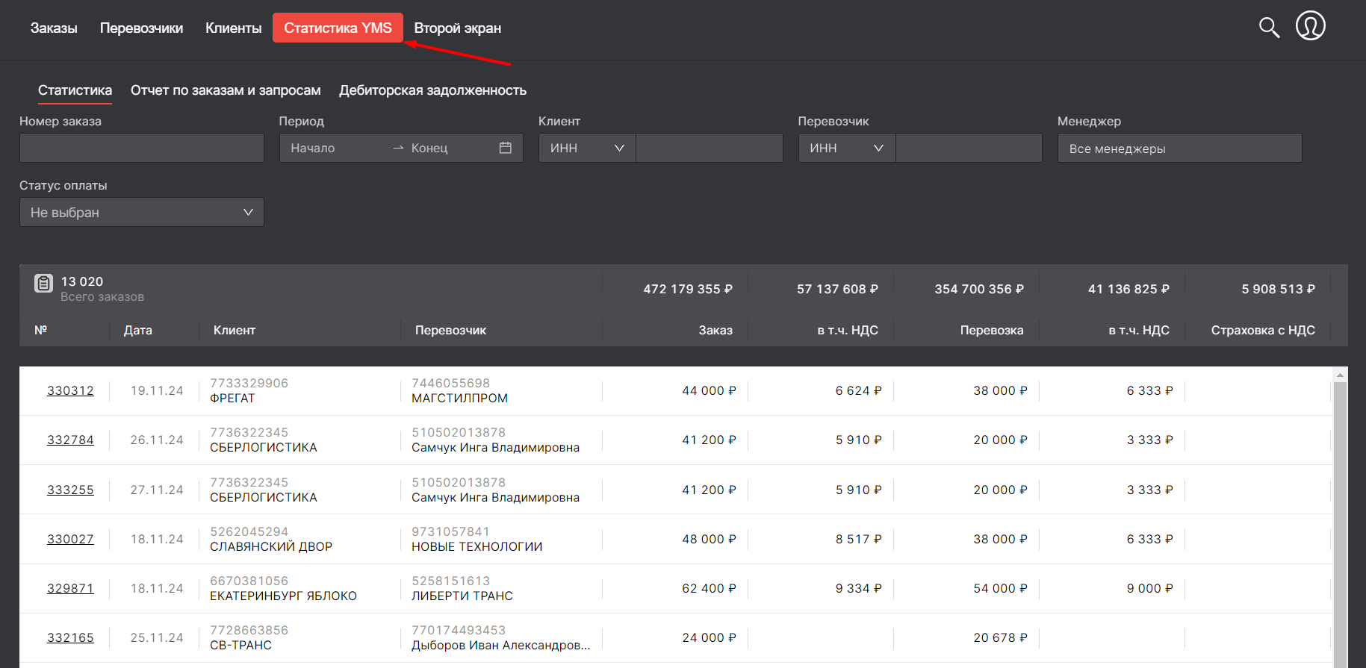Expand the Клиент ИНН dropdown

tap(587, 148)
